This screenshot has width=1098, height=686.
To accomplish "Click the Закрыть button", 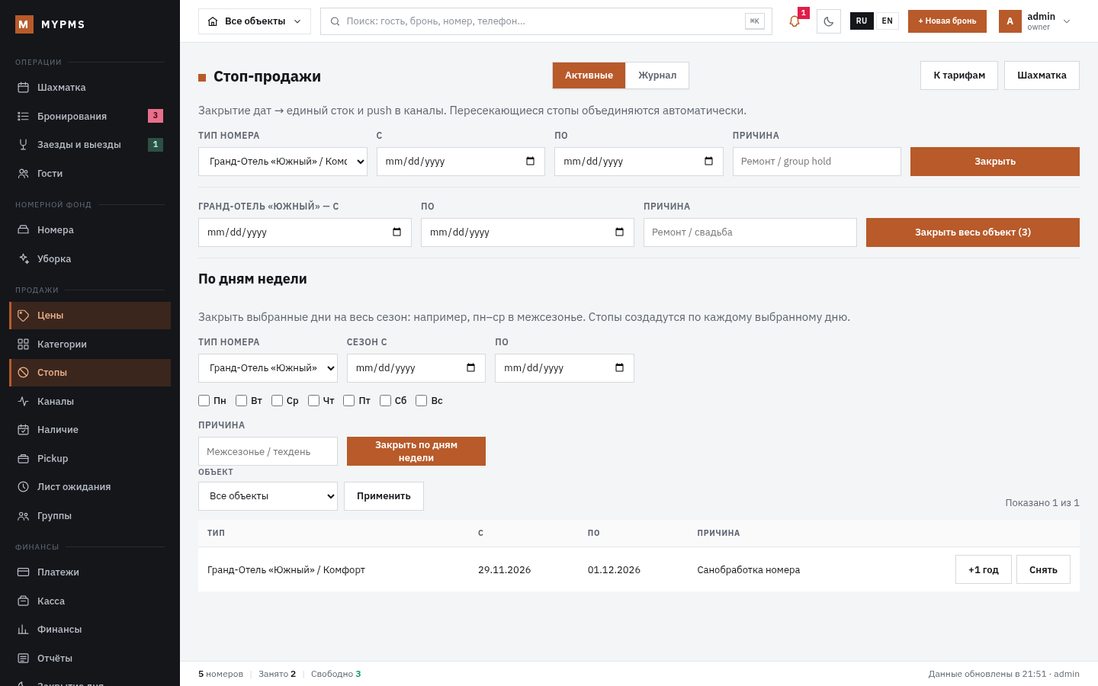I will tap(995, 162).
